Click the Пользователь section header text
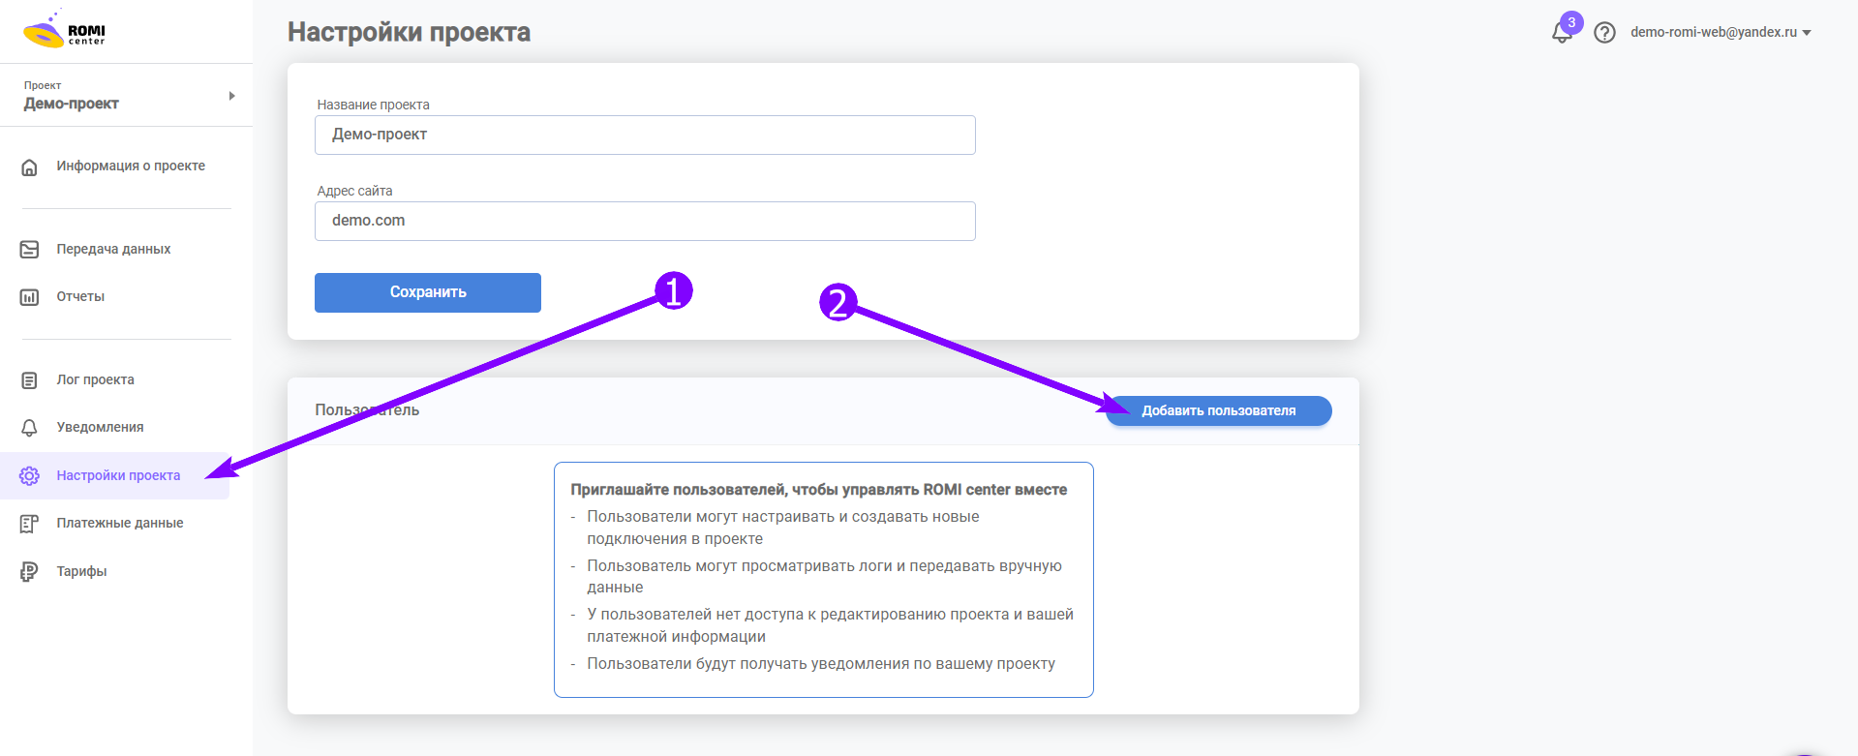Image resolution: width=1858 pixels, height=756 pixels. (367, 410)
